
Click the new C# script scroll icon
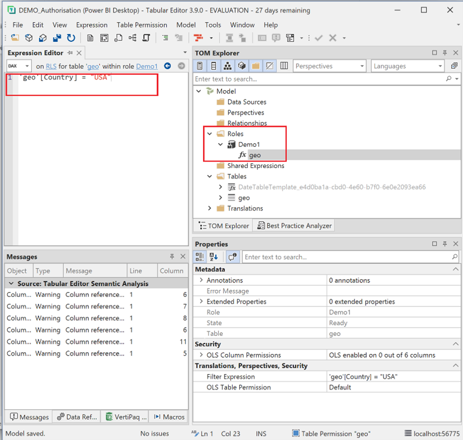146,38
